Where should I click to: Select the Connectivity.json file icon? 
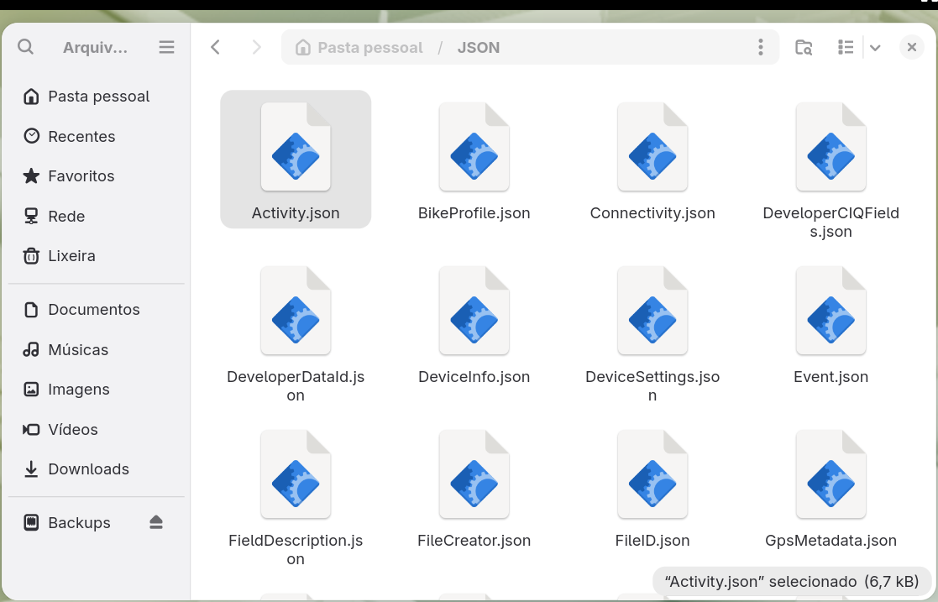pyautogui.click(x=652, y=147)
